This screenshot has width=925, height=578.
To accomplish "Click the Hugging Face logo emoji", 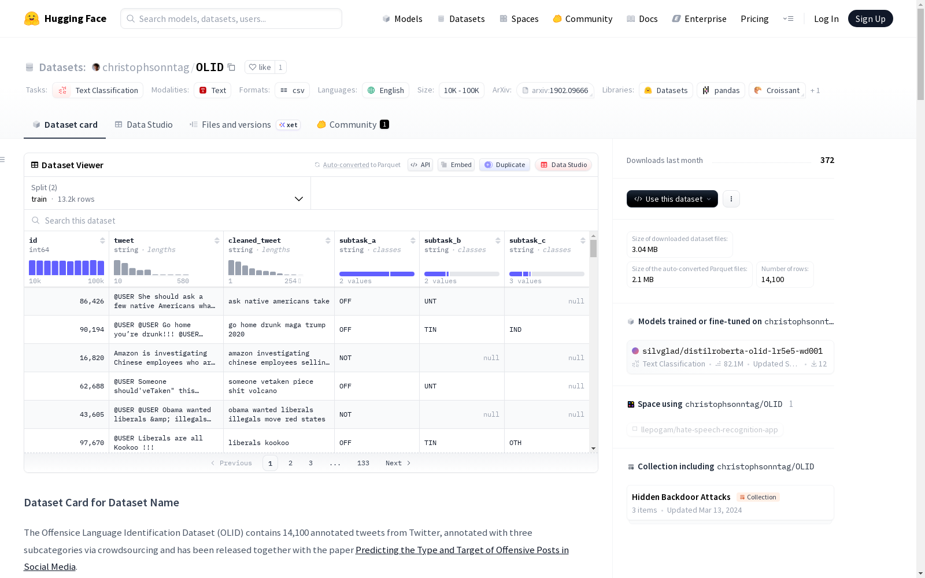I will [32, 18].
